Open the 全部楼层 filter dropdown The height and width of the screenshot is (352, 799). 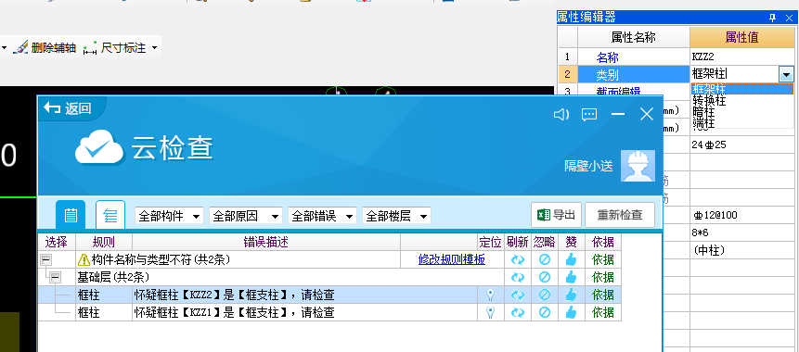point(396,216)
